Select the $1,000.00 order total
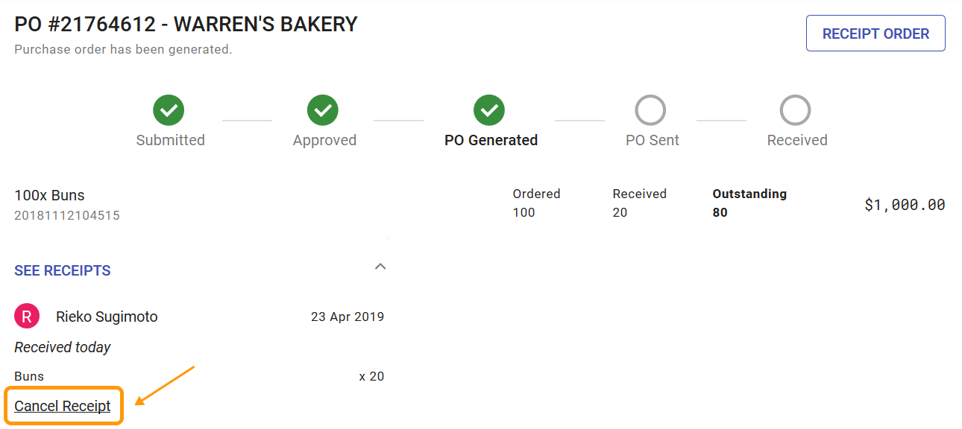962x429 pixels. click(x=904, y=204)
